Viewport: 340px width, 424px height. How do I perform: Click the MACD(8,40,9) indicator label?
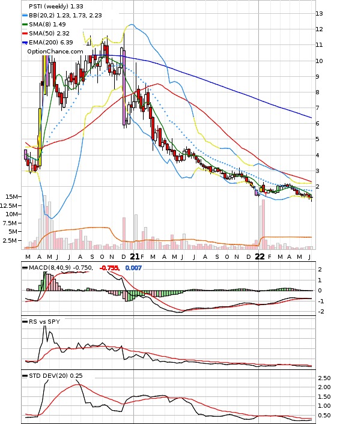(49, 268)
